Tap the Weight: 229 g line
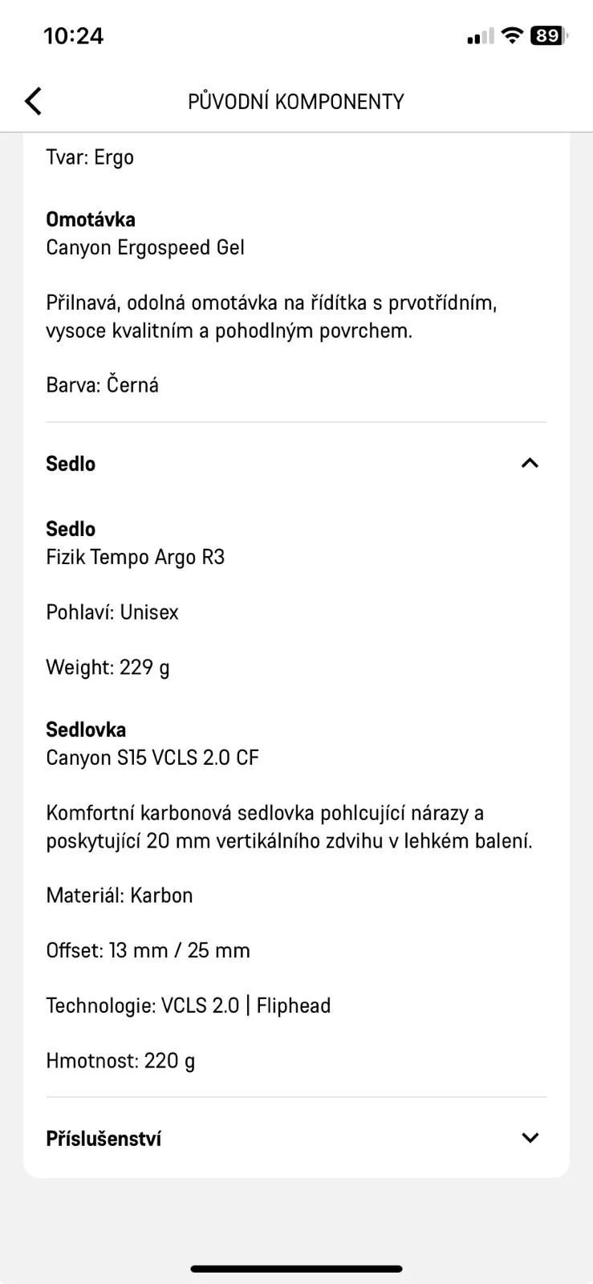Viewport: 593px width, 1284px height. 108,668
